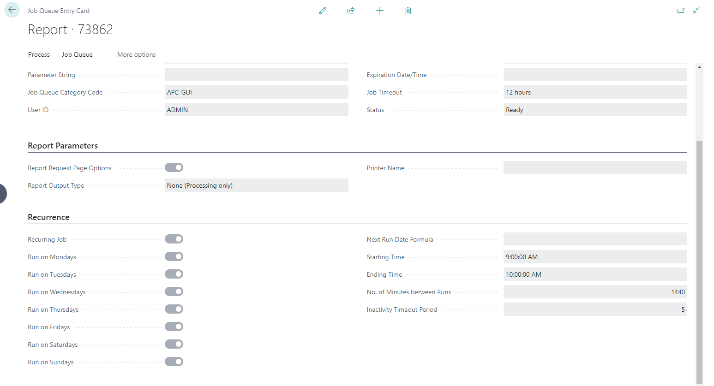Open Report Output Type dropdown
Viewport: 714px width, 386px height.
click(257, 185)
